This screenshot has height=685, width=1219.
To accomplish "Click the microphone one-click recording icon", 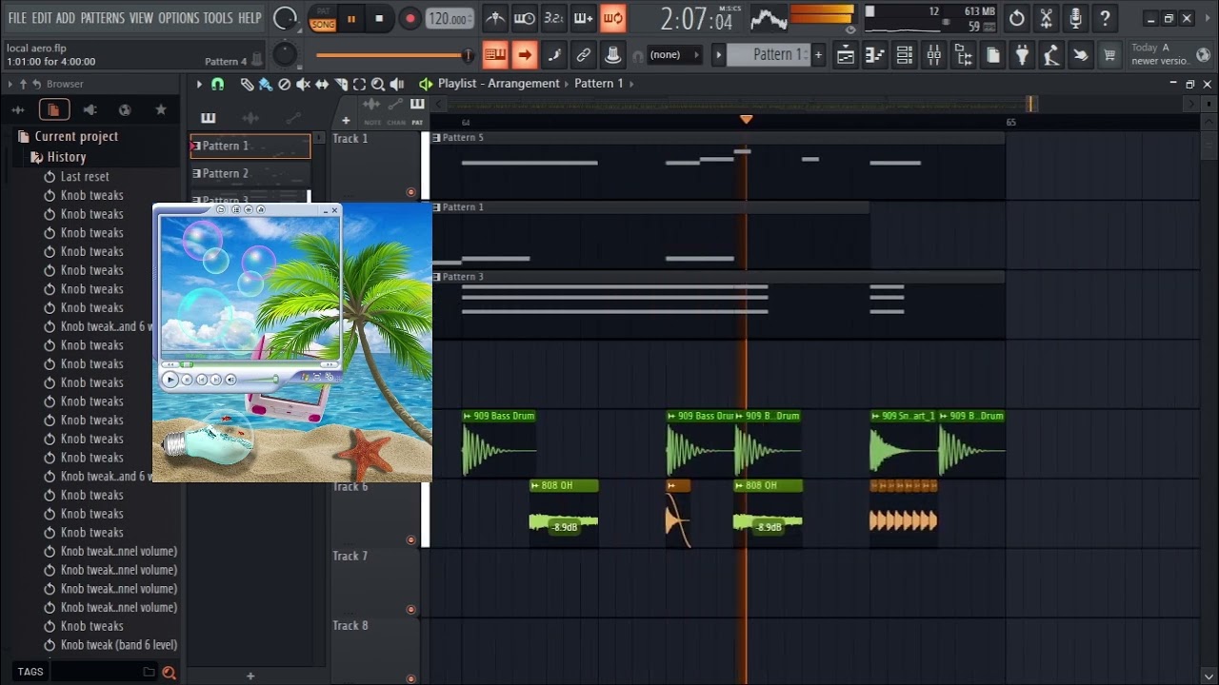I will pos(1075,18).
